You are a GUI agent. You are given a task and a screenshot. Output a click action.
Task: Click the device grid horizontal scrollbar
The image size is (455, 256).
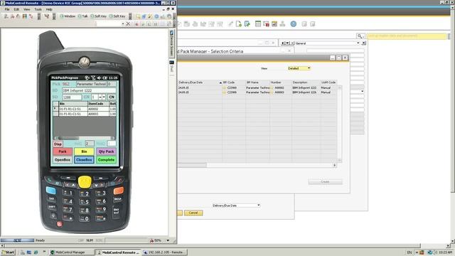tap(85, 138)
